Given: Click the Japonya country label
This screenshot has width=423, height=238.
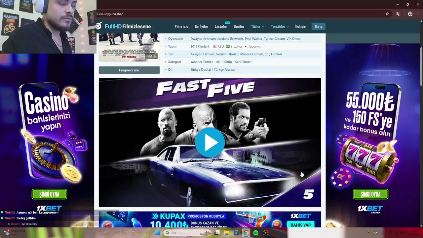Looking at the screenshot, I should (254, 47).
